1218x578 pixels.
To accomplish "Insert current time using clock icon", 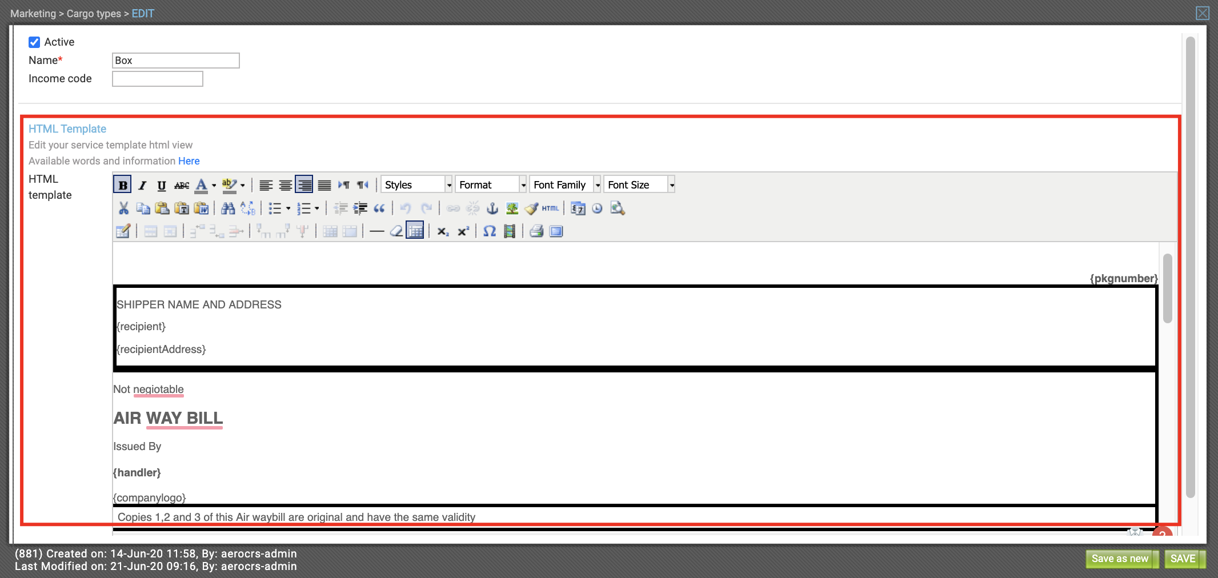I will [x=597, y=208].
